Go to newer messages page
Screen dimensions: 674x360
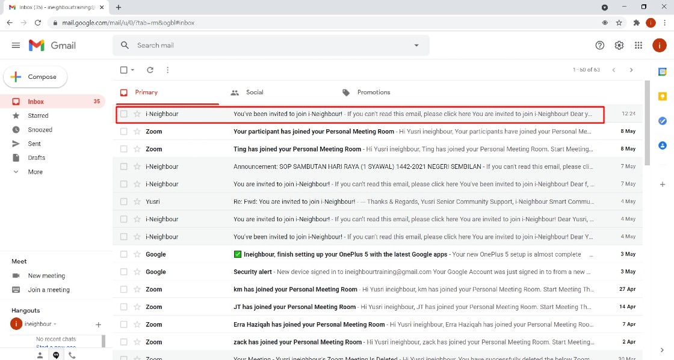click(614, 70)
